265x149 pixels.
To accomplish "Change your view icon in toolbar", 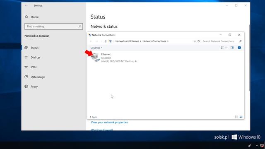I will click(x=222, y=48).
